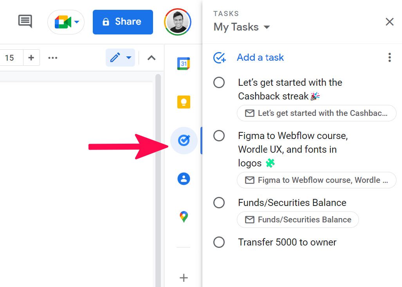Open the send feedback comment icon
402x287 pixels.
(x=25, y=22)
